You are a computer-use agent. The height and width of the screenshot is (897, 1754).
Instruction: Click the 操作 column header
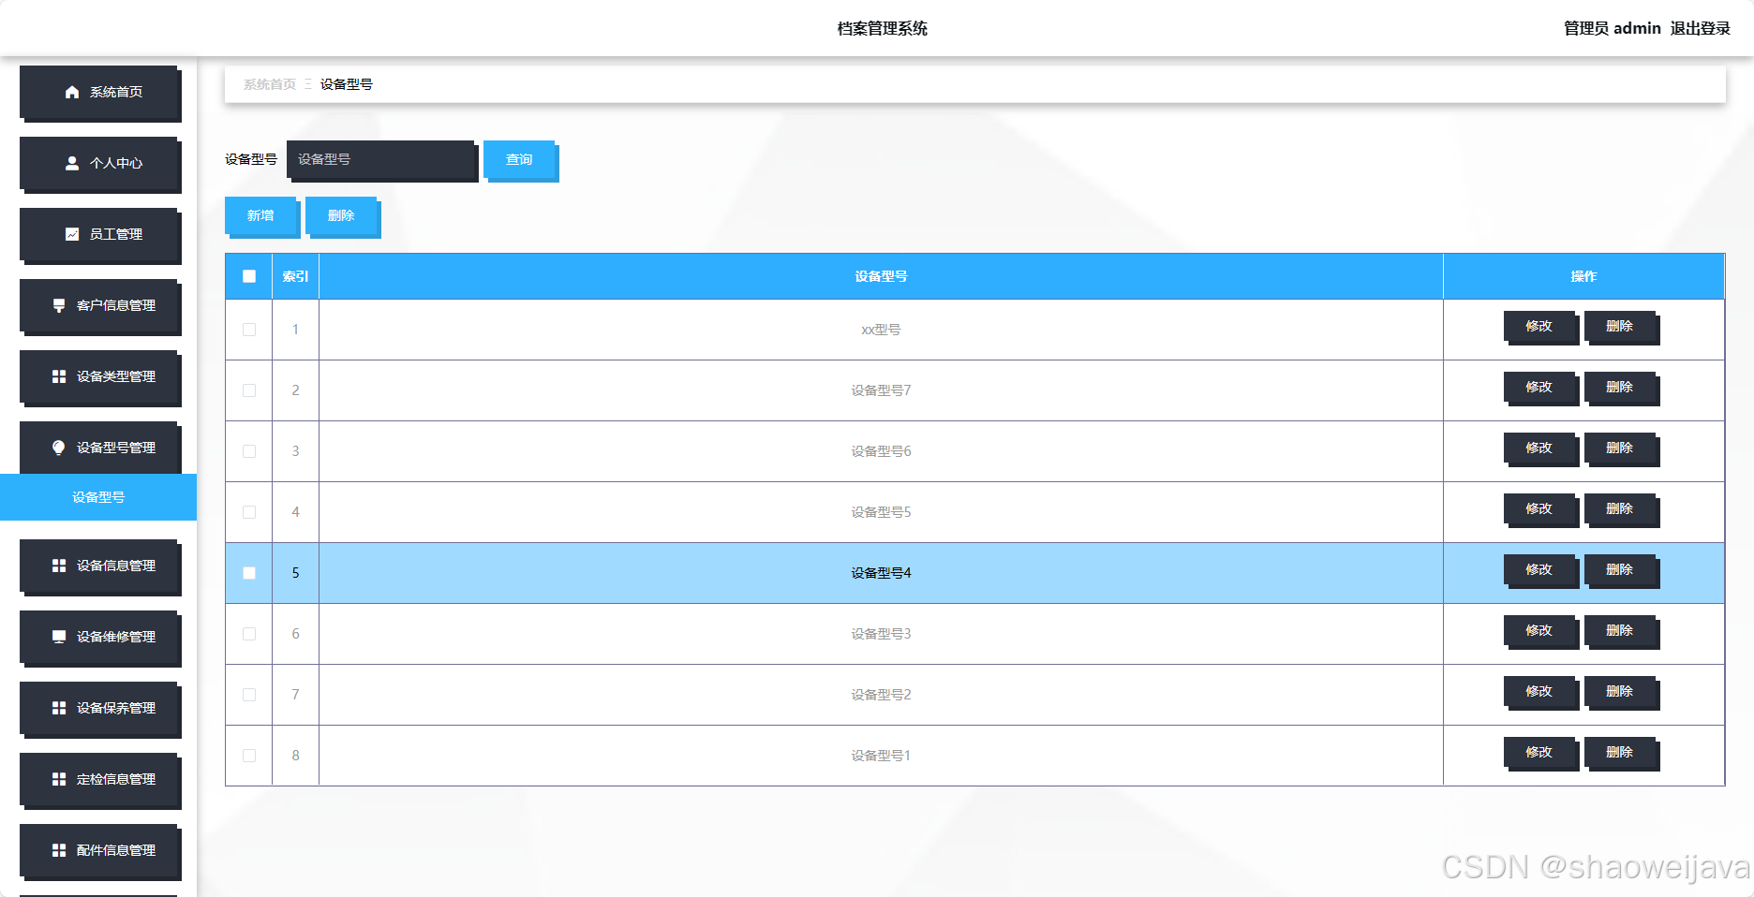(x=1583, y=276)
